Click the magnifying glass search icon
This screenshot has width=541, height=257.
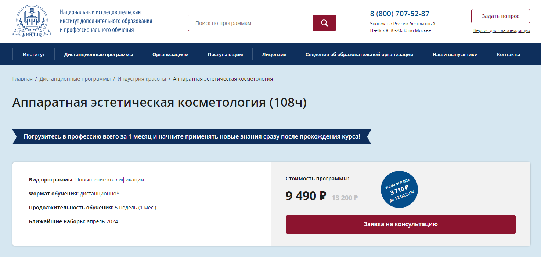pos(324,23)
